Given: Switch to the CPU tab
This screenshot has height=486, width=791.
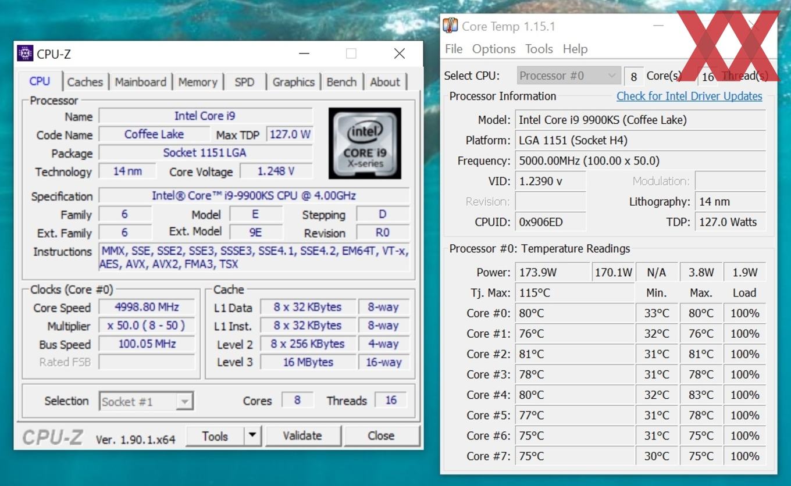Looking at the screenshot, I should [40, 81].
